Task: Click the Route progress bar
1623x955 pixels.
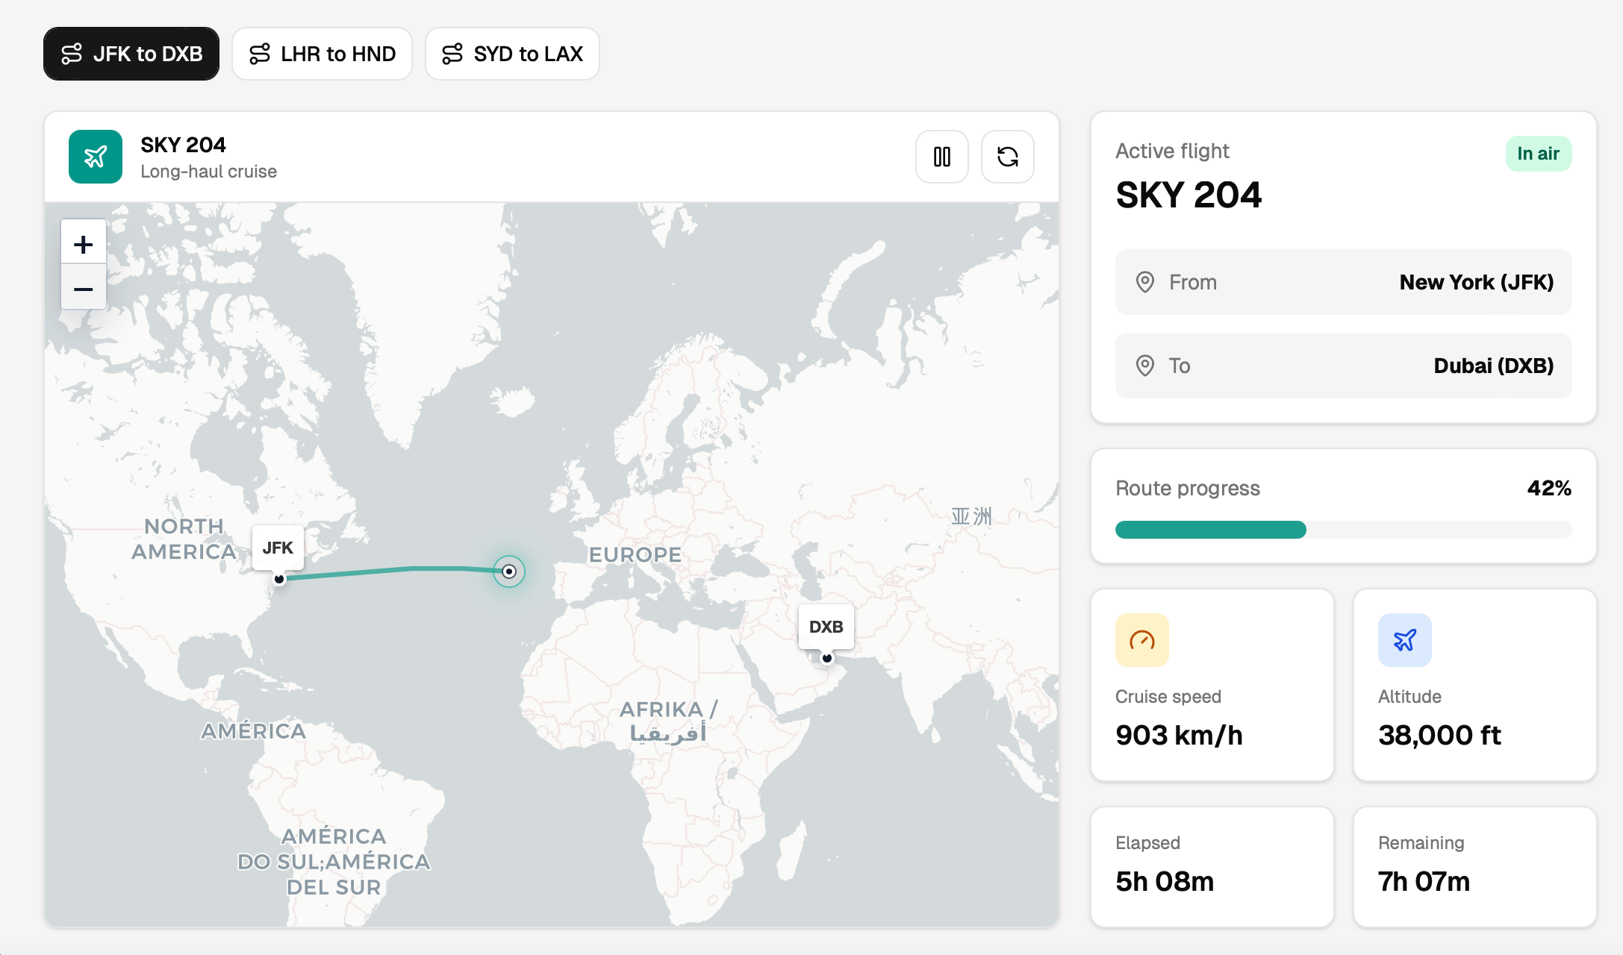Action: click(x=1343, y=530)
